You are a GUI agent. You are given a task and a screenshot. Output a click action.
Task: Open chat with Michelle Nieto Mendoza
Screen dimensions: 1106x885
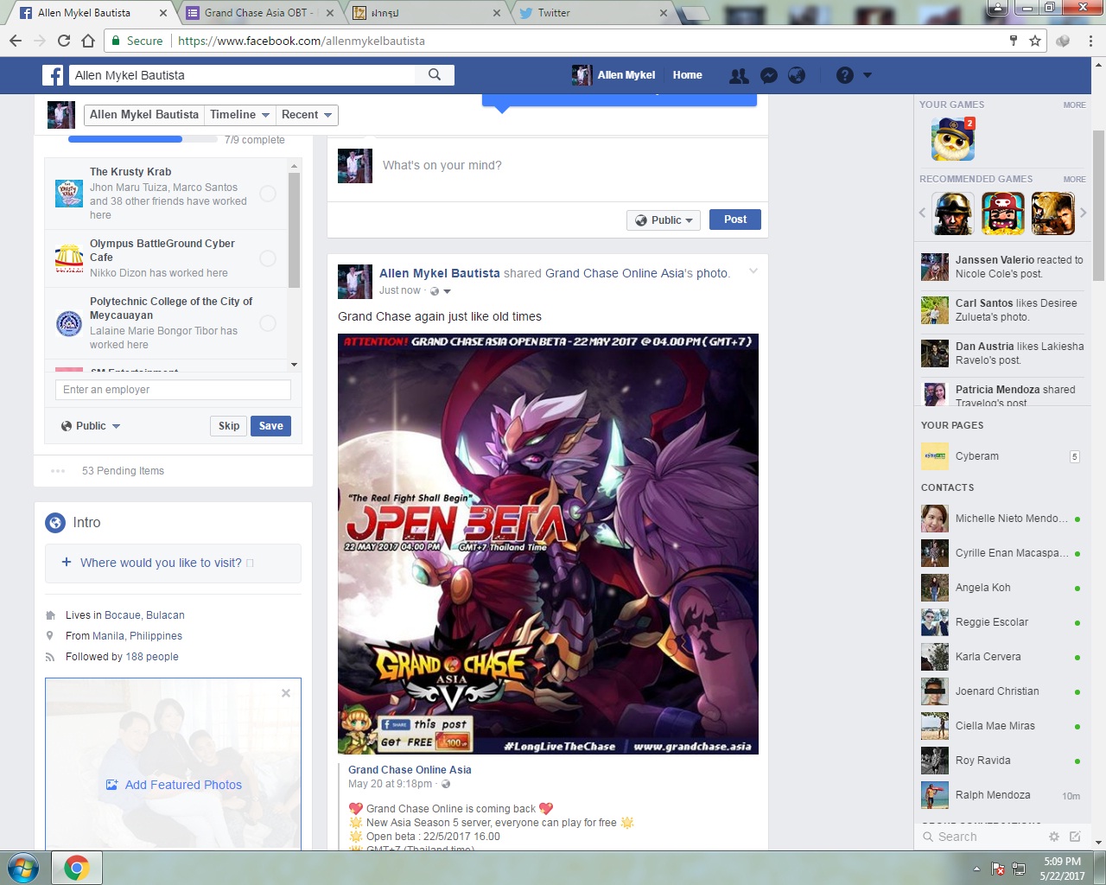[1001, 519]
